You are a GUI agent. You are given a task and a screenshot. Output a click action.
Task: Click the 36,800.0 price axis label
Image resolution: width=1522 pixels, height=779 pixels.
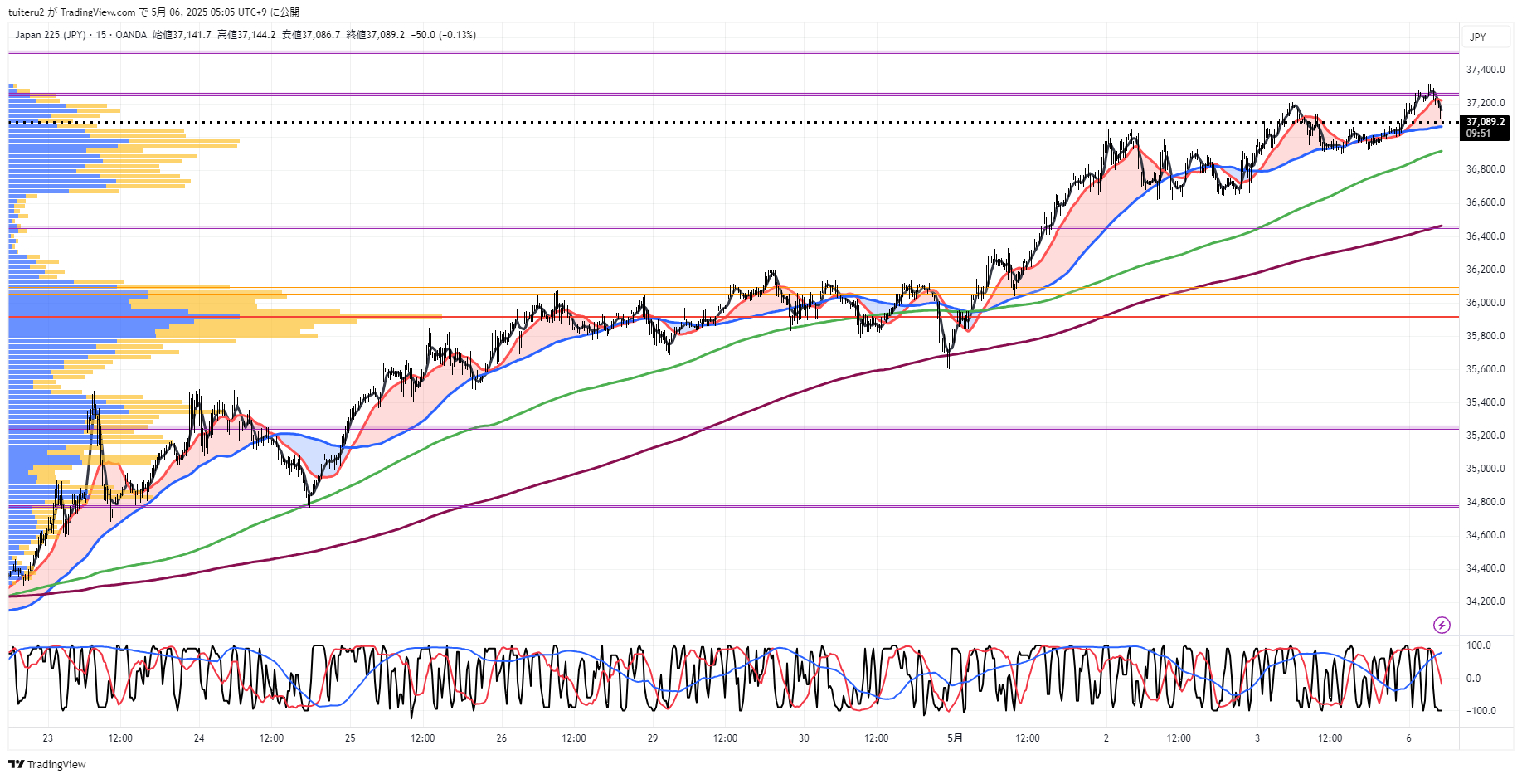1486,169
